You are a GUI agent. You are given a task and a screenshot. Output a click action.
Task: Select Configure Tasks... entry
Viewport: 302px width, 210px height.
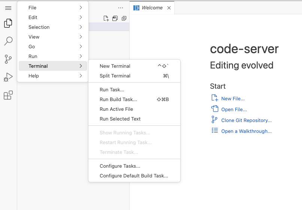pos(134,166)
